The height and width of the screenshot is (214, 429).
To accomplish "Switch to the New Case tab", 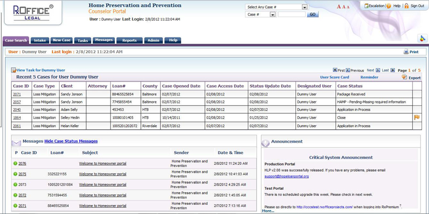I will point(62,40).
